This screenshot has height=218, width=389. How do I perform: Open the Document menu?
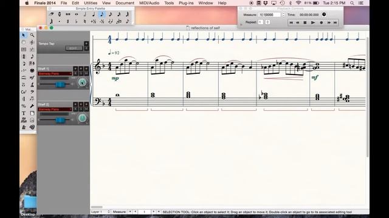click(x=125, y=3)
